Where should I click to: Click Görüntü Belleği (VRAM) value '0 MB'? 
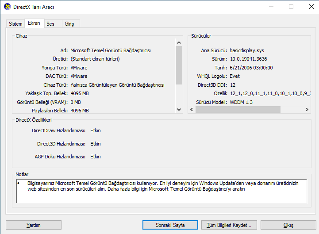tap(76, 102)
